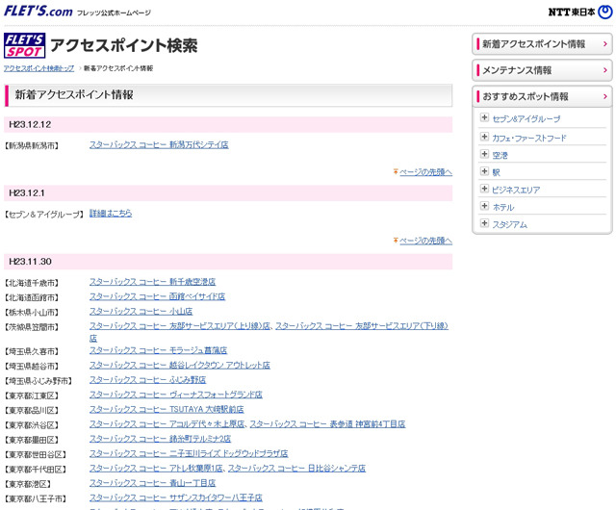
Task: Select スタジアム sidebar category
Action: coord(510,224)
